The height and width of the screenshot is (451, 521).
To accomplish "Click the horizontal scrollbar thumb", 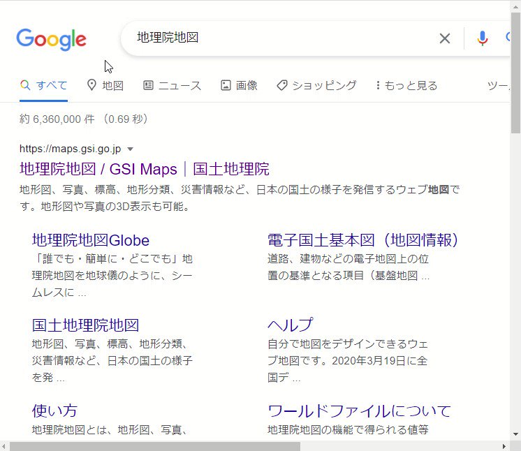I will [x=155, y=446].
